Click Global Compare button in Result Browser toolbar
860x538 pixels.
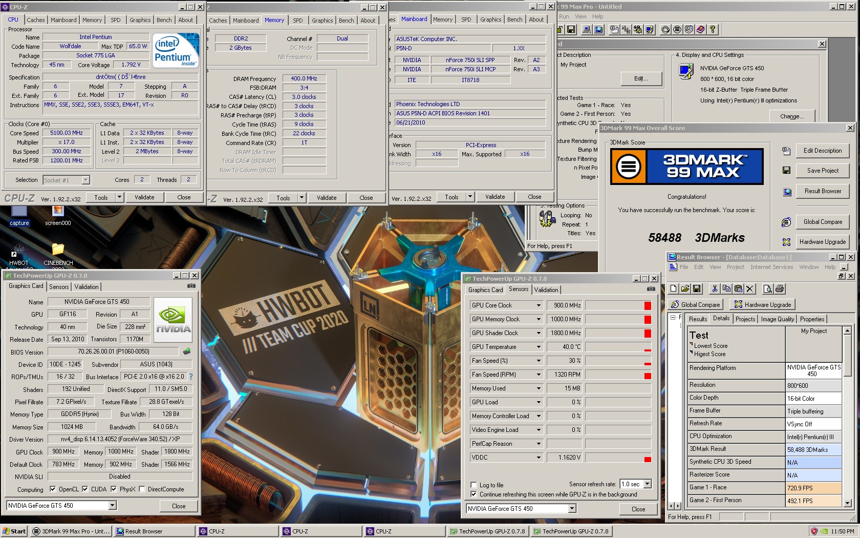695,304
